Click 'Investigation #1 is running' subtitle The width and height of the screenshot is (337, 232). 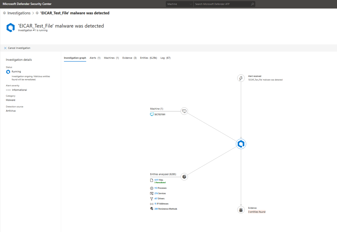coord(33,30)
